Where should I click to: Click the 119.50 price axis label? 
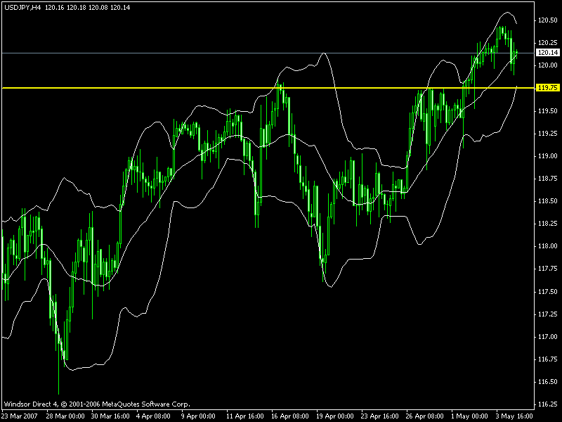pos(548,111)
